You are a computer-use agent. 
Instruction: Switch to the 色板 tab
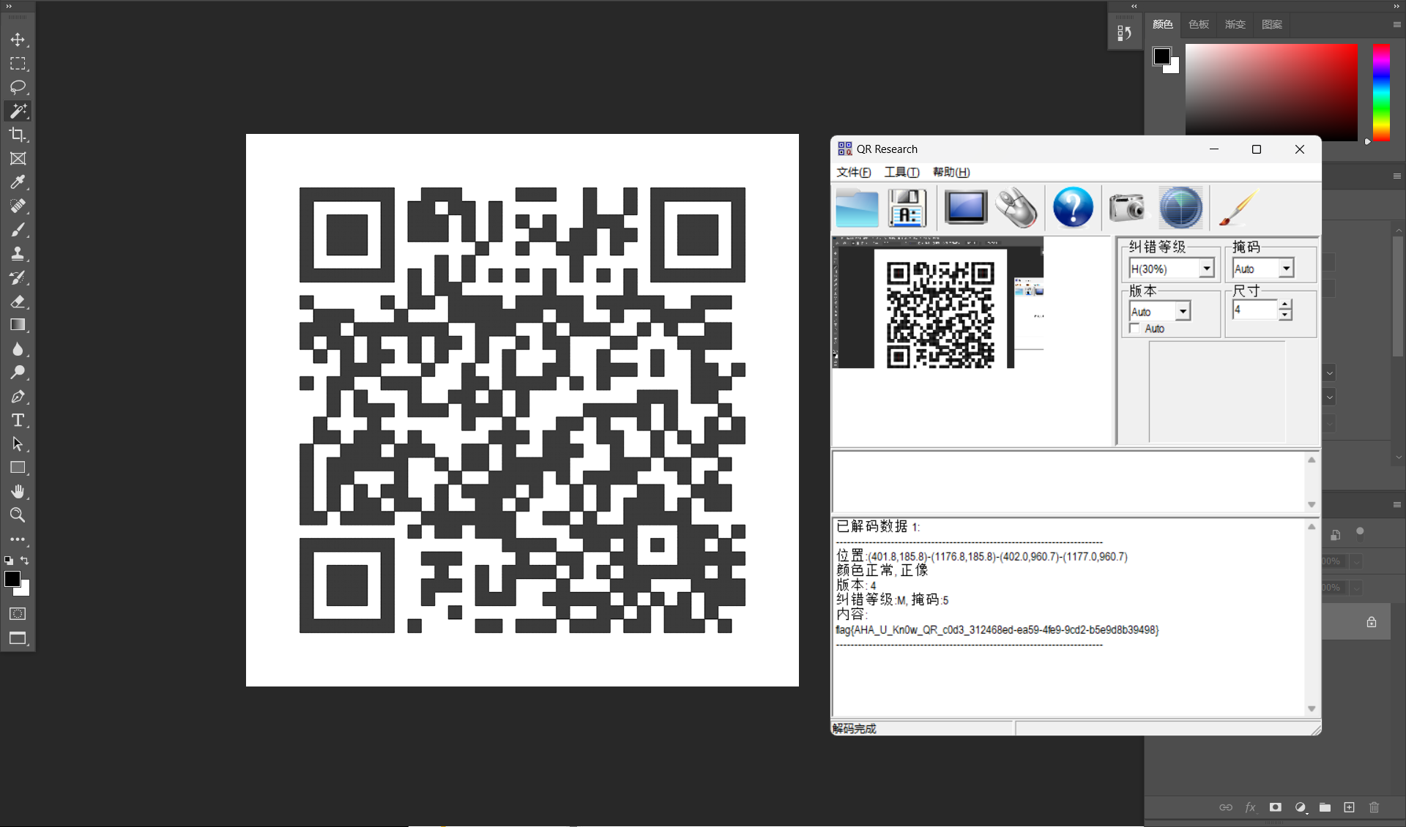1198,24
